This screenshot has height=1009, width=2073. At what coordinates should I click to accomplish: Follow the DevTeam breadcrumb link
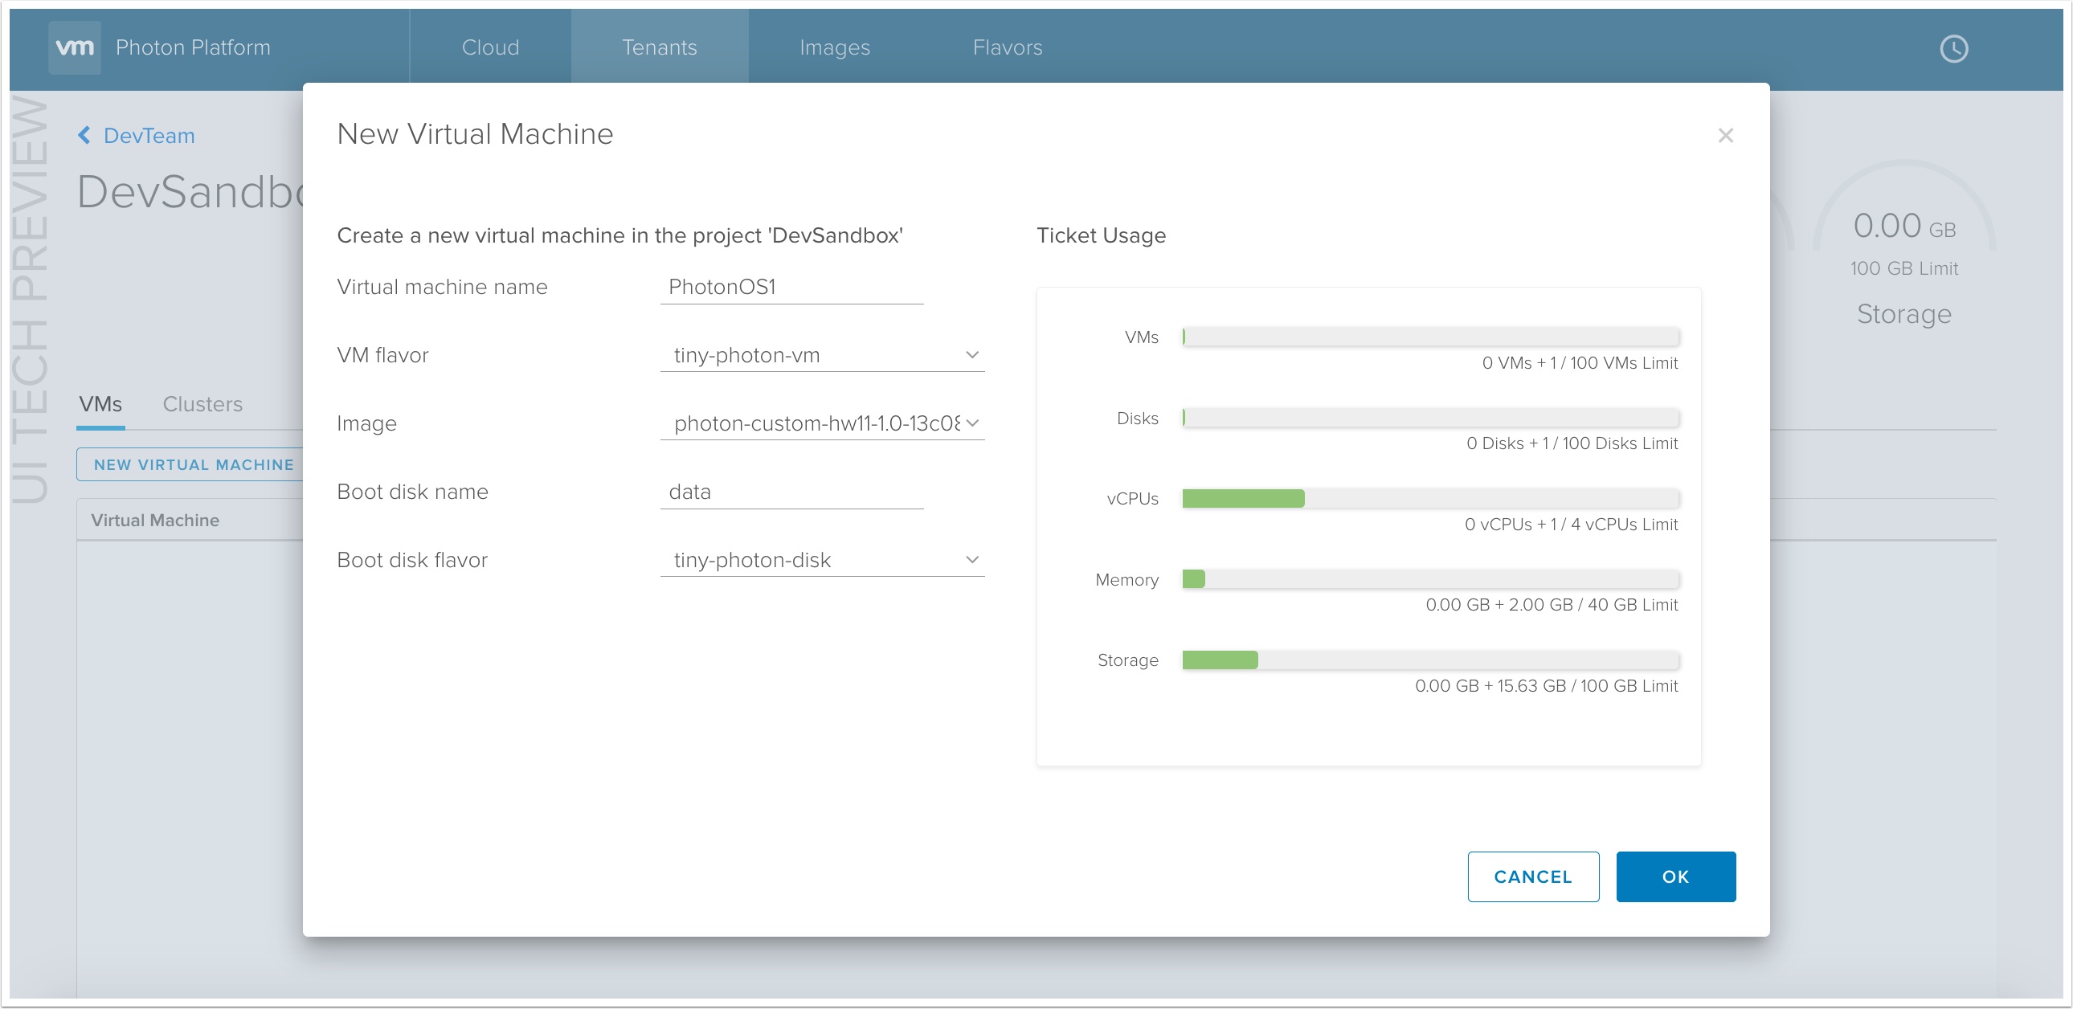[x=149, y=135]
